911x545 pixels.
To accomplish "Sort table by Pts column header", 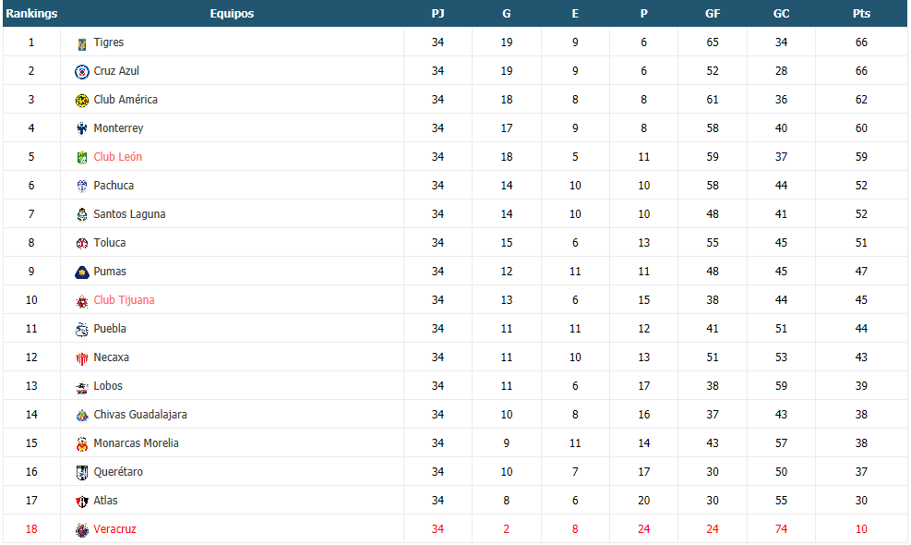I will (861, 13).
